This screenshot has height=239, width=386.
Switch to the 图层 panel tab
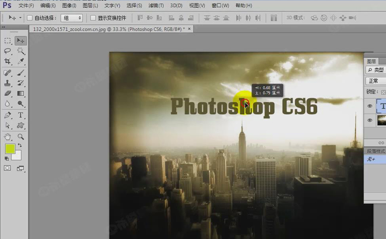coord(372,61)
